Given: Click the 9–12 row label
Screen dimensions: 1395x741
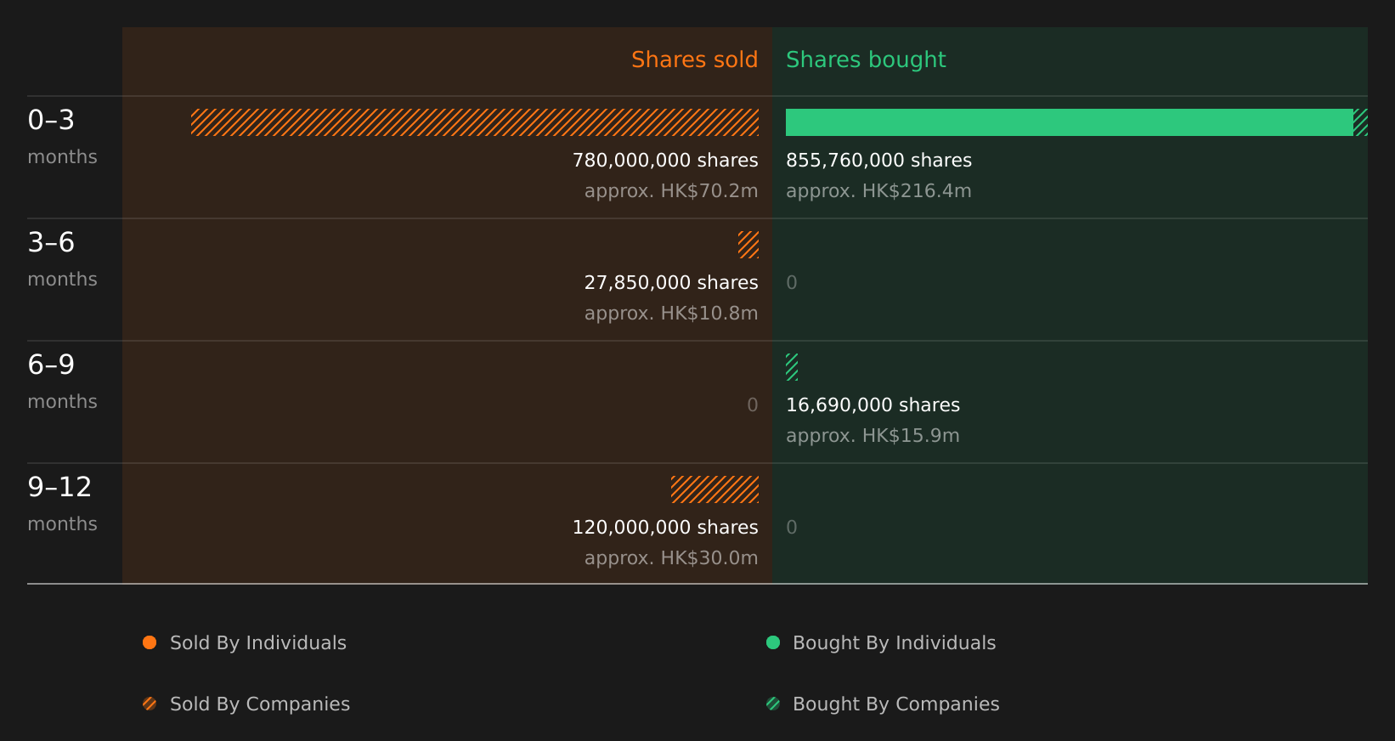Looking at the screenshot, I should point(59,487).
